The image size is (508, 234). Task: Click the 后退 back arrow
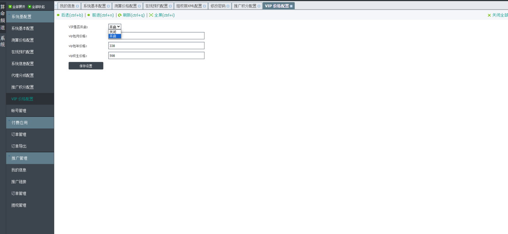coord(58,15)
